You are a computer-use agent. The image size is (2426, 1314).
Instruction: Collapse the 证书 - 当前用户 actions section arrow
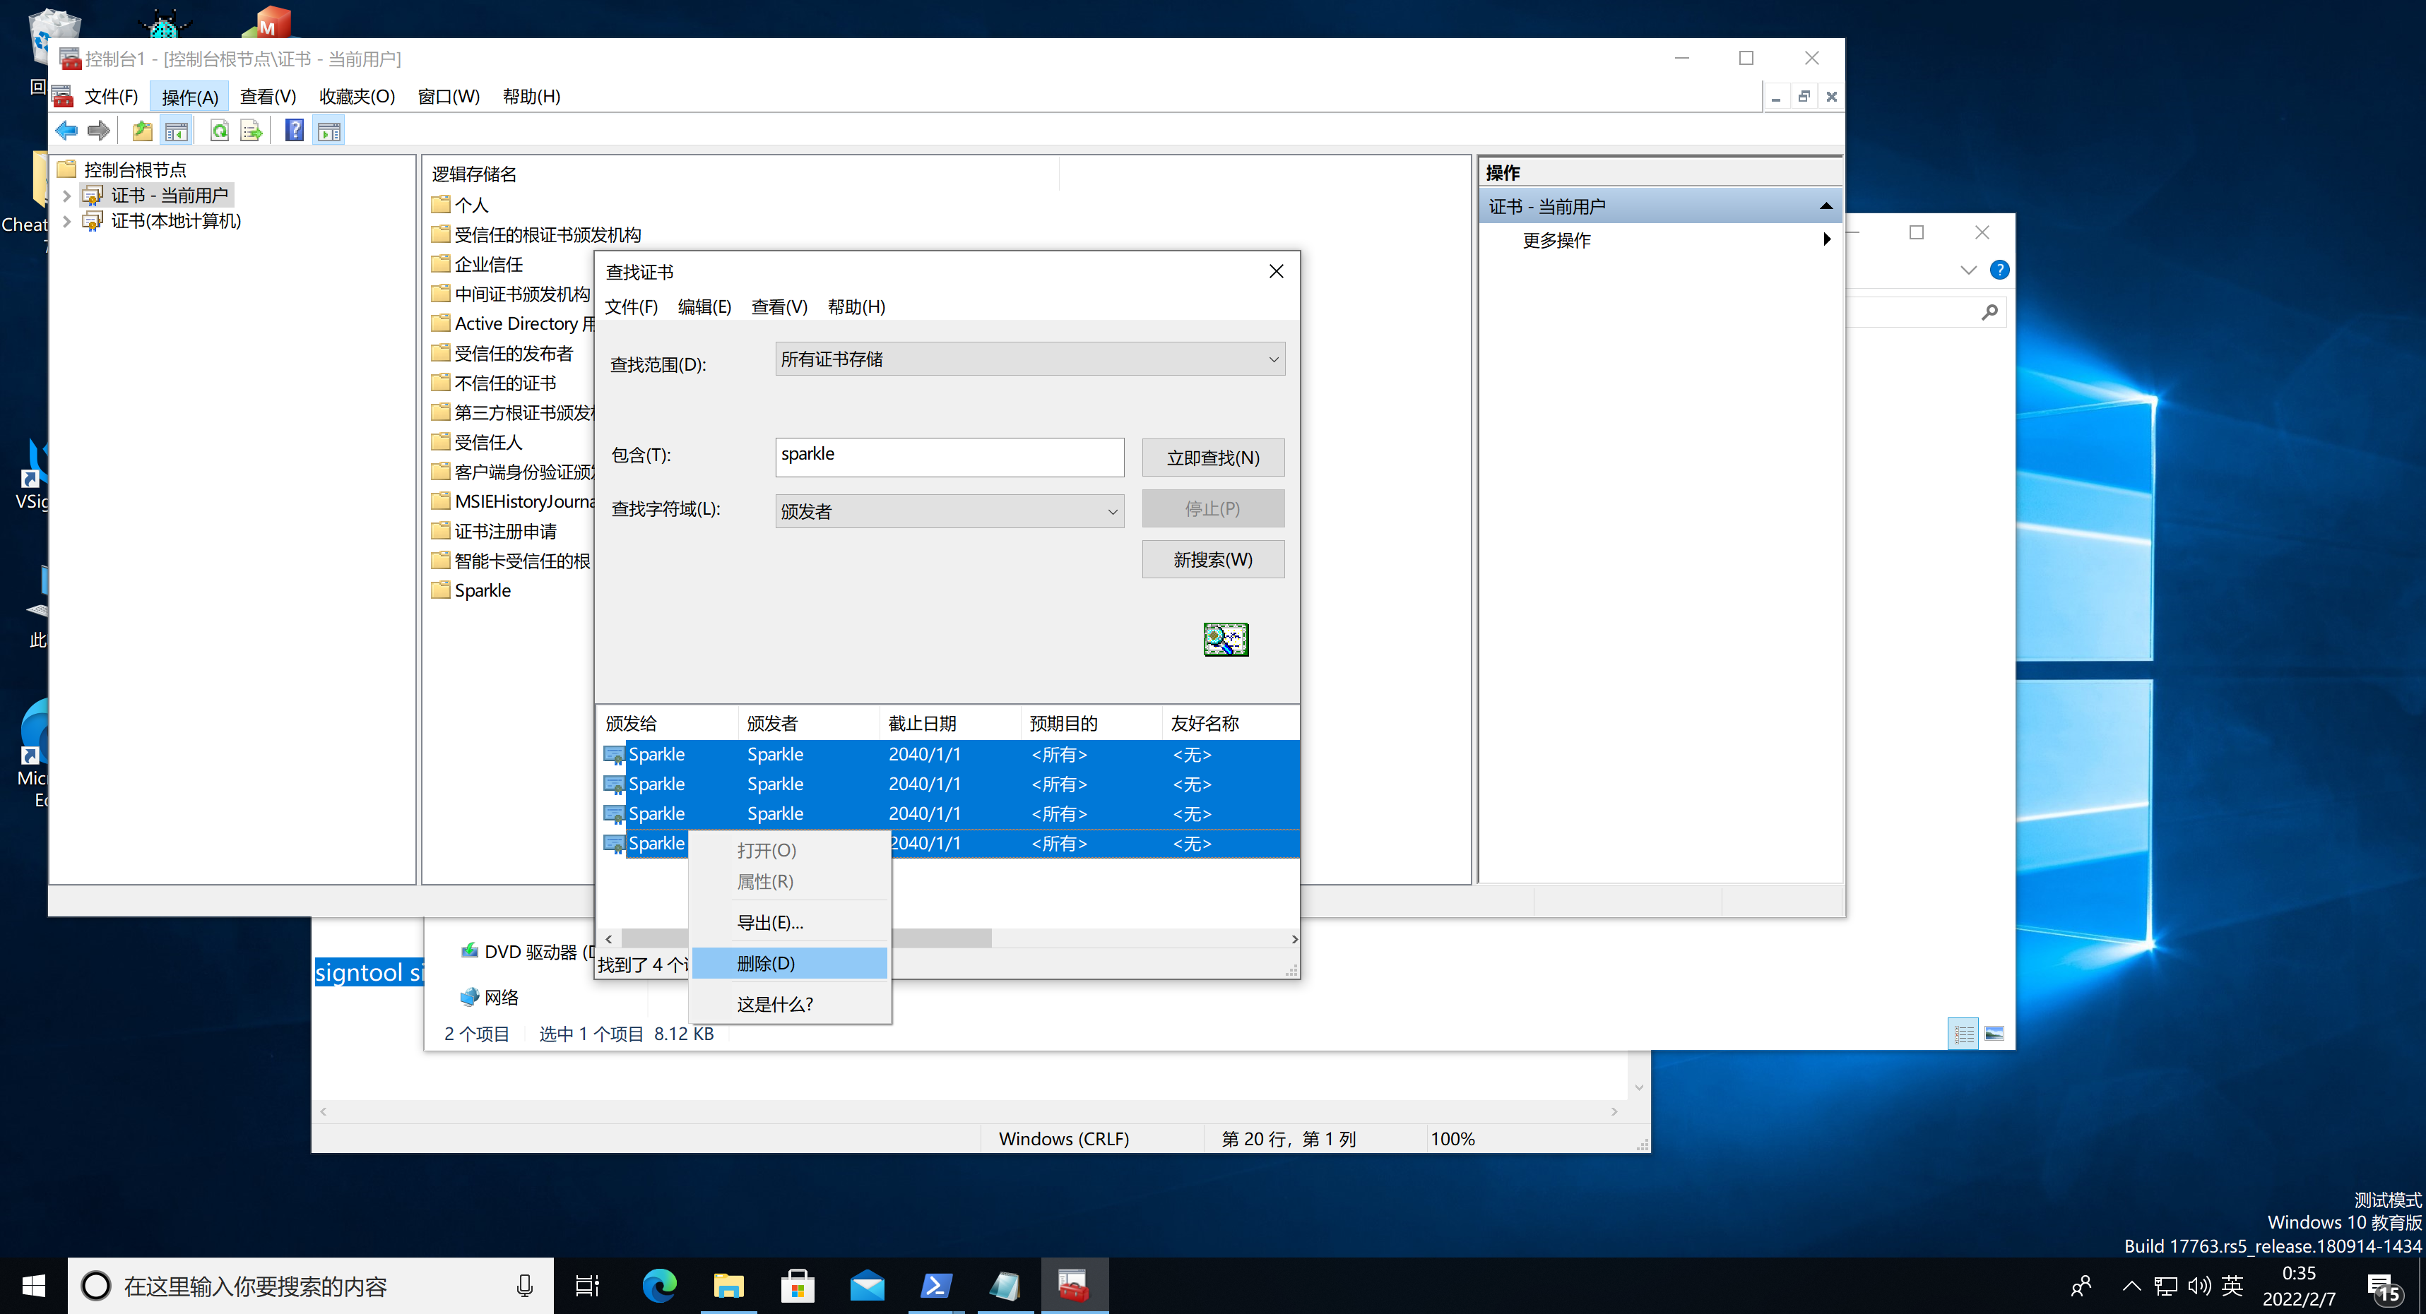[1825, 206]
